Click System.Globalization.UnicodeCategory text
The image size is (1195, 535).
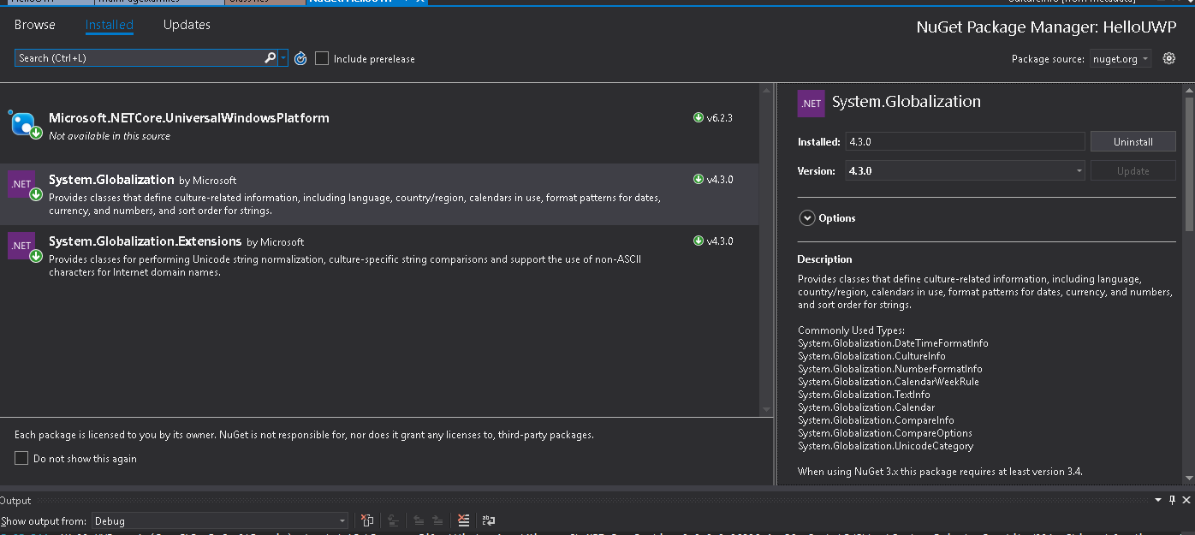point(885,446)
